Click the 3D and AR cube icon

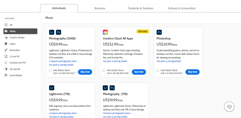(6, 69)
